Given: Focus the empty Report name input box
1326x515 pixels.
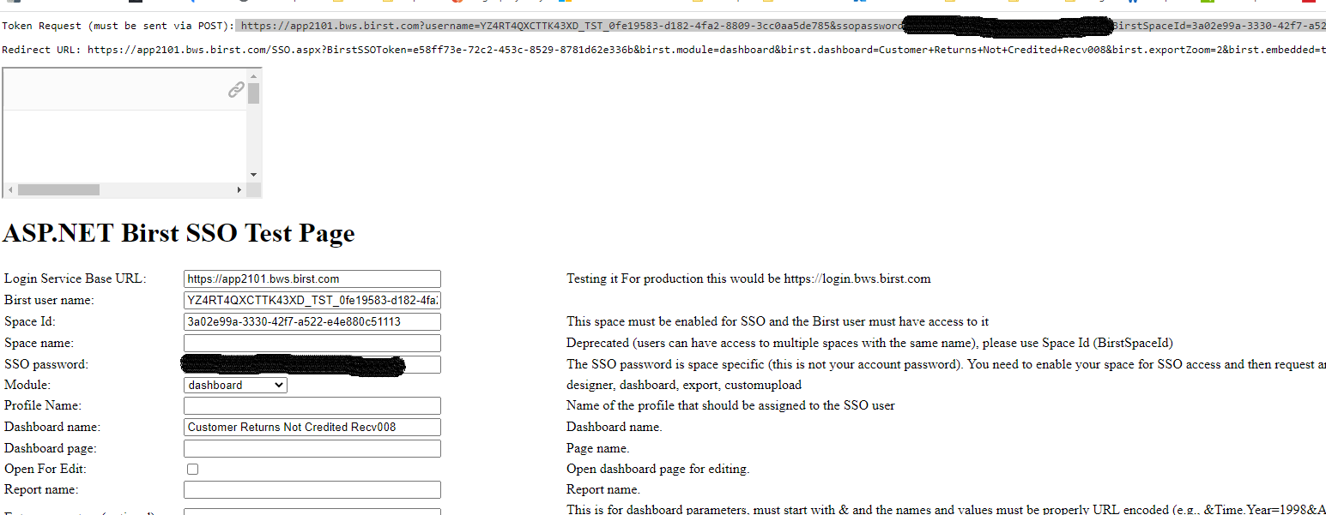Looking at the screenshot, I should (x=312, y=489).
